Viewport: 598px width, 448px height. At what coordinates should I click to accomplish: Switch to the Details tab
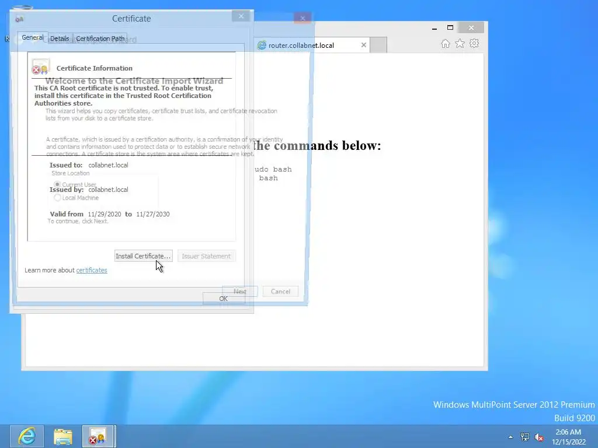(60, 38)
